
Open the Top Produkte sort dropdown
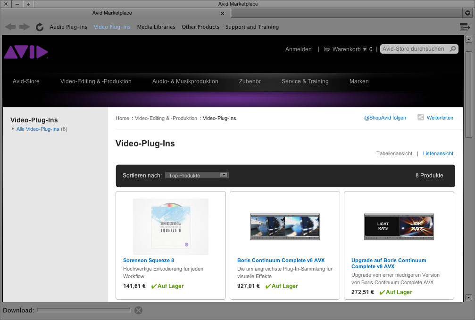coord(197,175)
